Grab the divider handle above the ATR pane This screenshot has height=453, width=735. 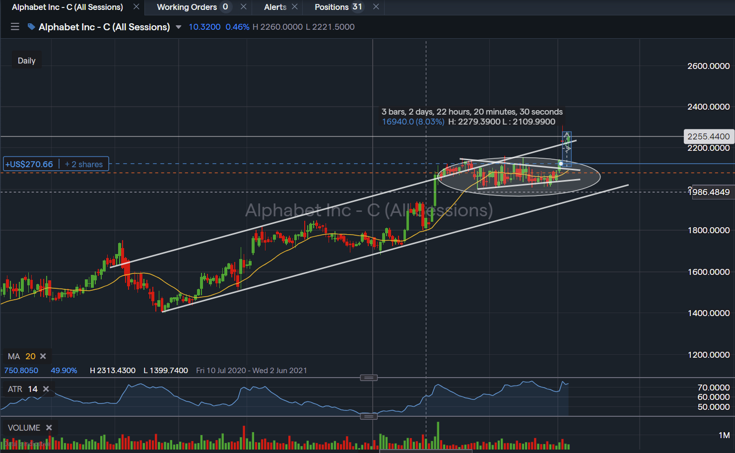coord(369,378)
